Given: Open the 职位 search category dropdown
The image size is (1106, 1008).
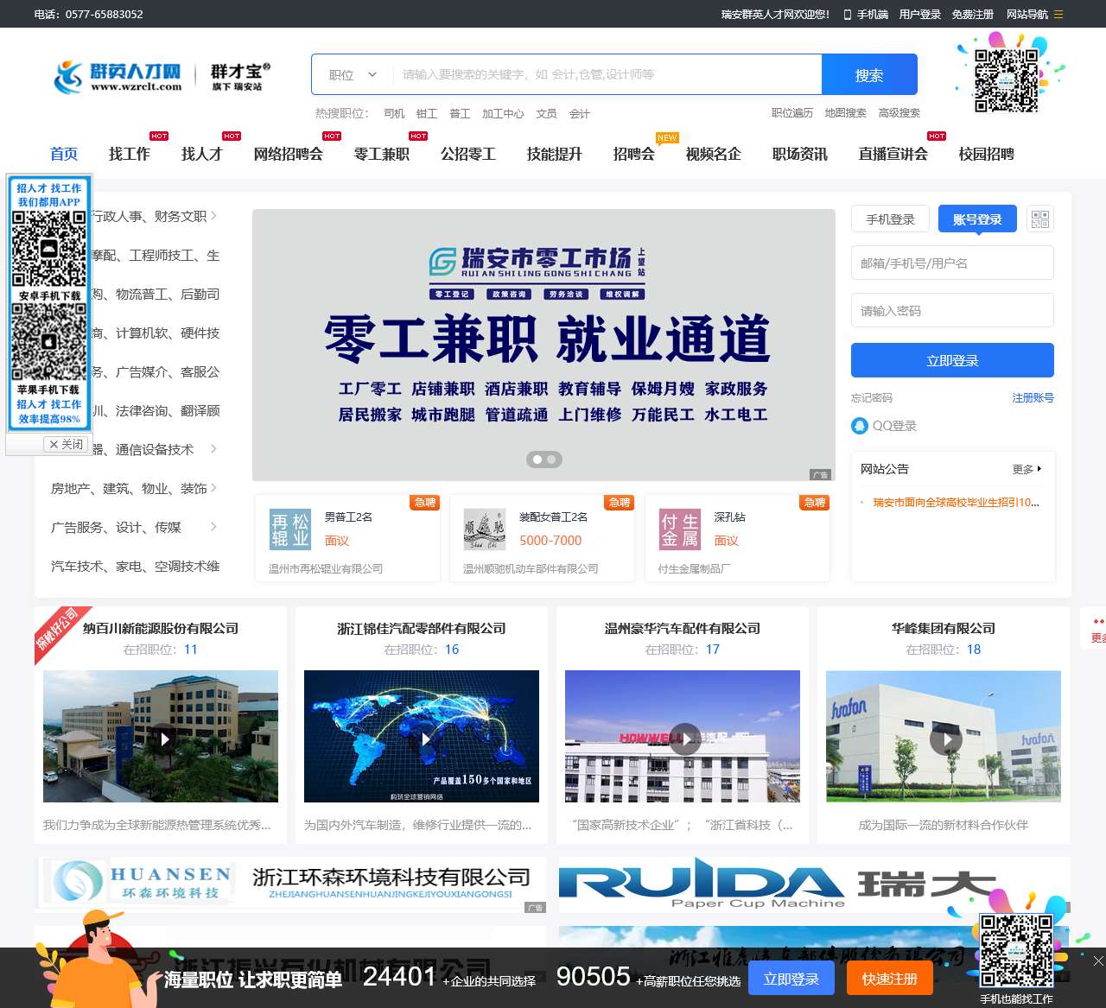Looking at the screenshot, I should [350, 74].
